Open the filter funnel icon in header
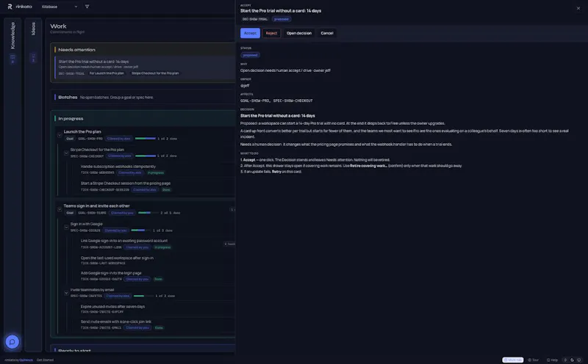588x364 pixels. pos(87,7)
